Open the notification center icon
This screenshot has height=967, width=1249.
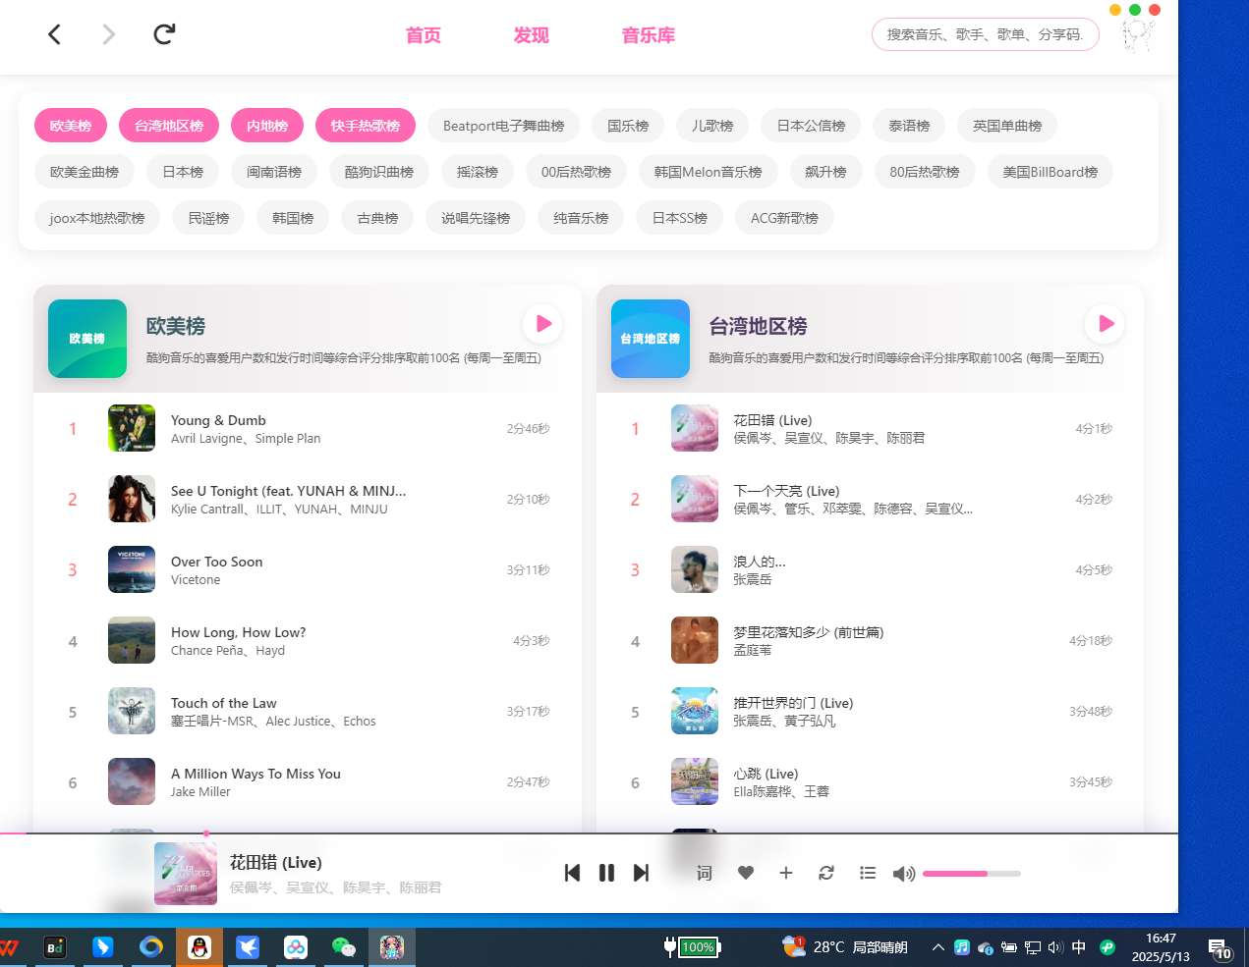pos(1220,948)
